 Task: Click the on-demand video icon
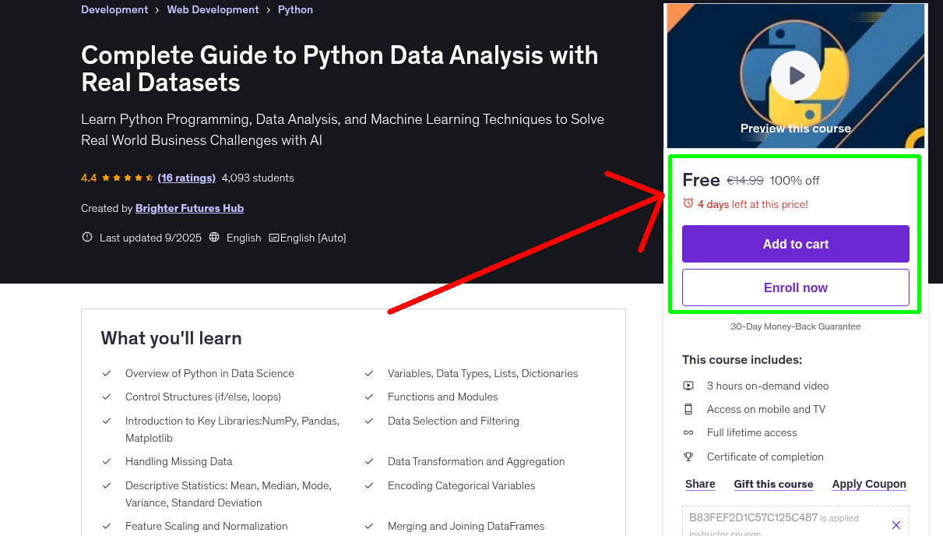click(x=688, y=385)
